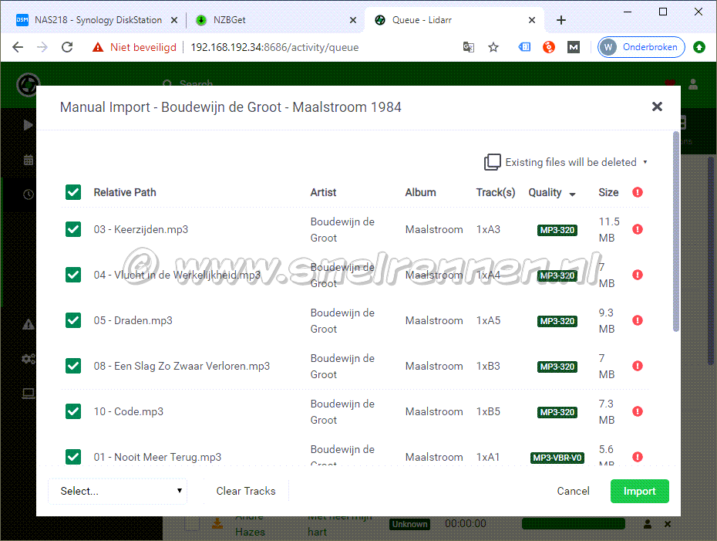Click the dialog's vertical scrollbar
The height and width of the screenshot is (541, 717).
tap(676, 231)
